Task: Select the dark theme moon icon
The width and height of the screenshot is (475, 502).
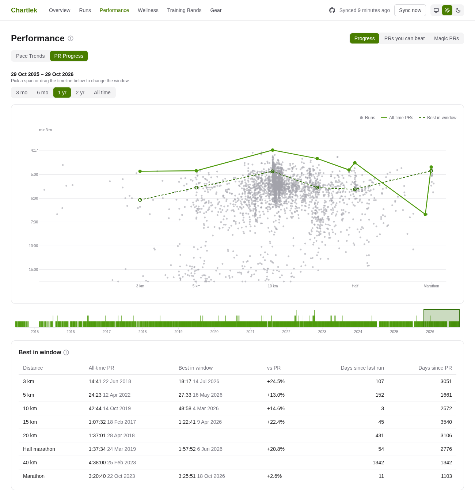Action: 458,10
